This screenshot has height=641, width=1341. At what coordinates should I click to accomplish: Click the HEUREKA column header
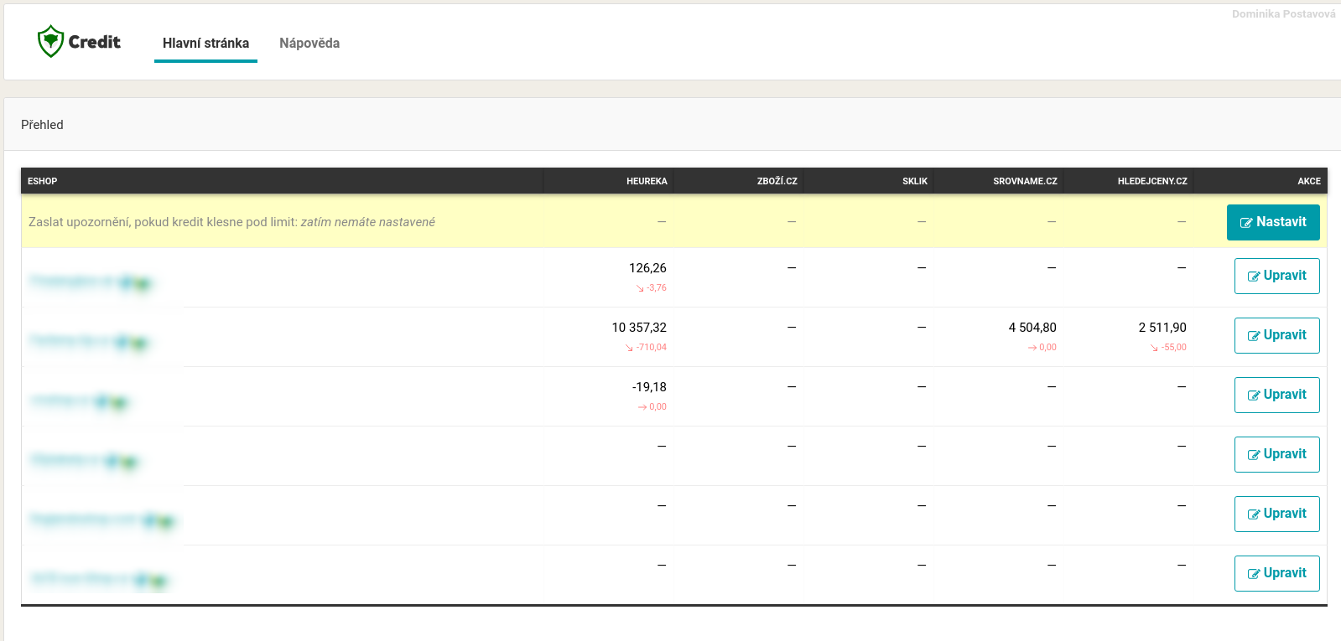(647, 181)
